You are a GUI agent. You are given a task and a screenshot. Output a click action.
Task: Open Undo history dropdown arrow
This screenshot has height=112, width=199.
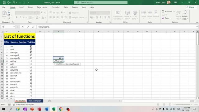click(11, 2)
